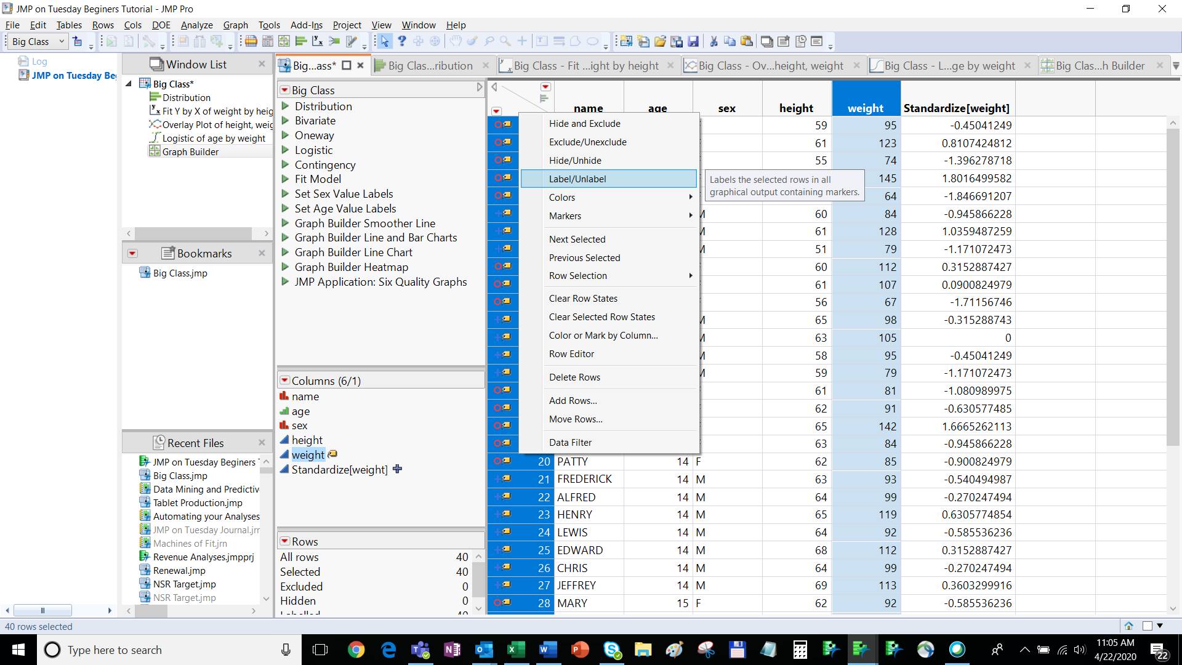
Task: Toggle Label/Unlabel on selected rows
Action: [x=577, y=179]
